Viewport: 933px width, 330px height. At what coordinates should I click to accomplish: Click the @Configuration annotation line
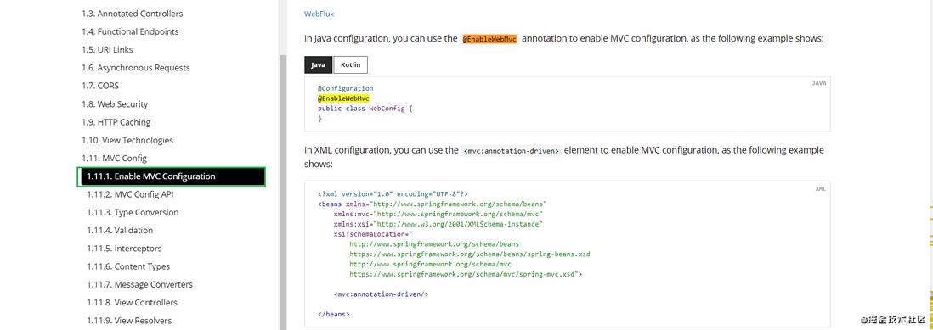[x=346, y=88]
